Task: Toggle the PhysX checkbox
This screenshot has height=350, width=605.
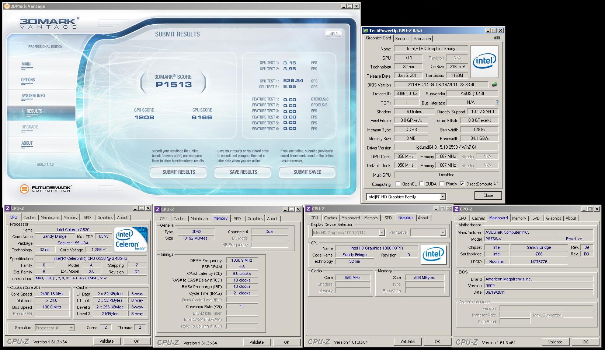Action: (x=442, y=184)
